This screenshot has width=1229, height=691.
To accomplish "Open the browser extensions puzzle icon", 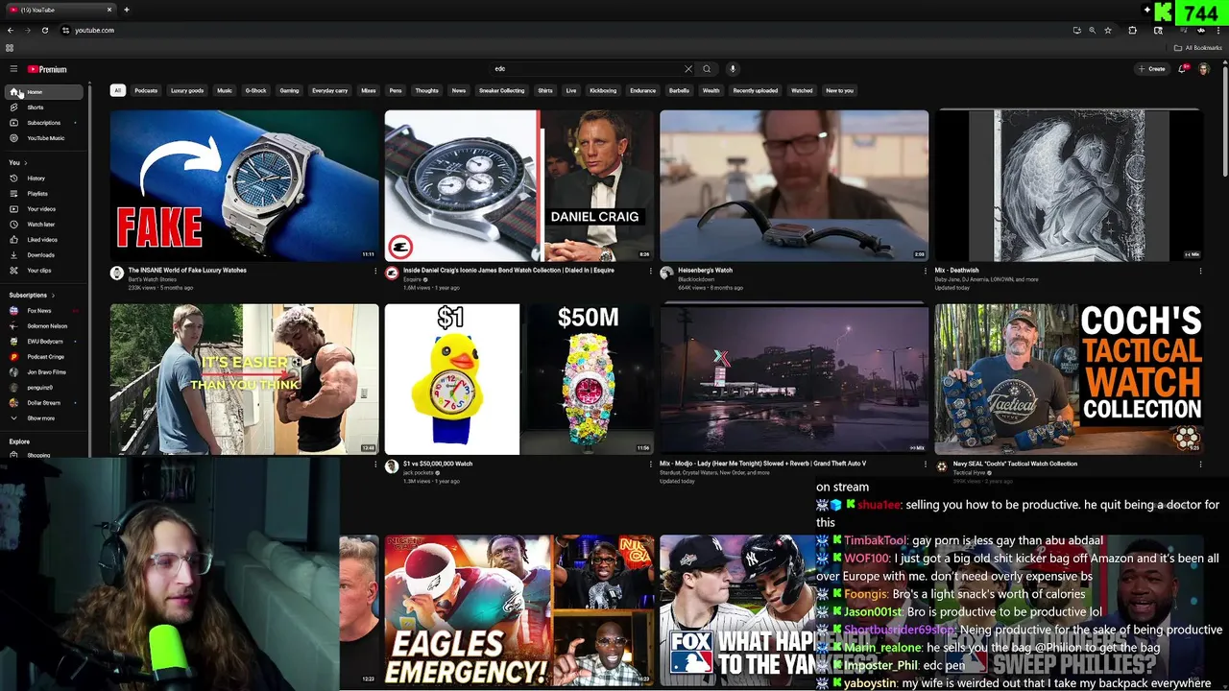I will click(x=1132, y=30).
